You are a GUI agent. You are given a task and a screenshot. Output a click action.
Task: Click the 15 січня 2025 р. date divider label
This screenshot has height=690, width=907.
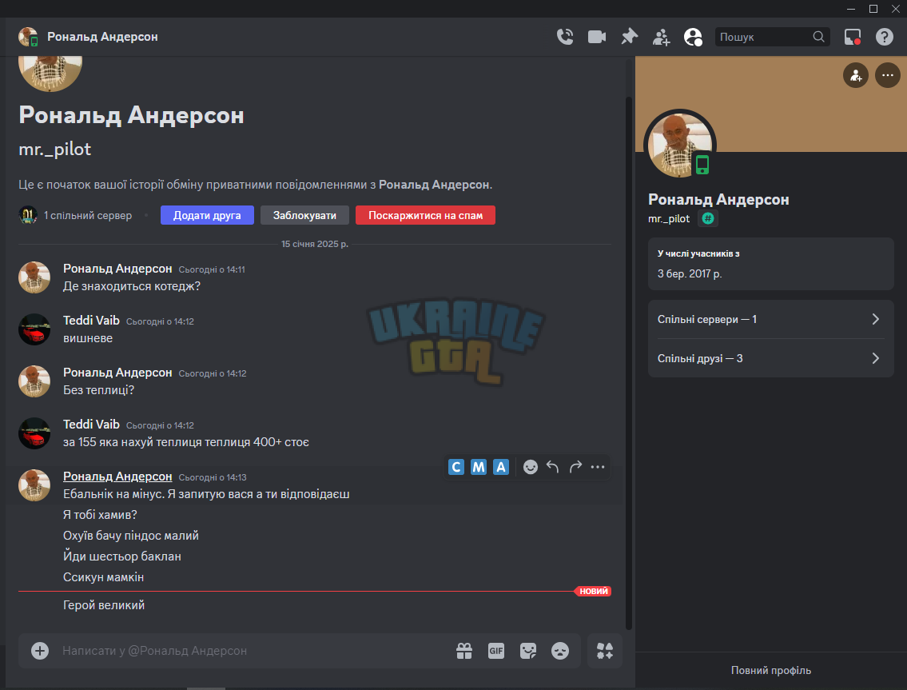click(x=315, y=244)
